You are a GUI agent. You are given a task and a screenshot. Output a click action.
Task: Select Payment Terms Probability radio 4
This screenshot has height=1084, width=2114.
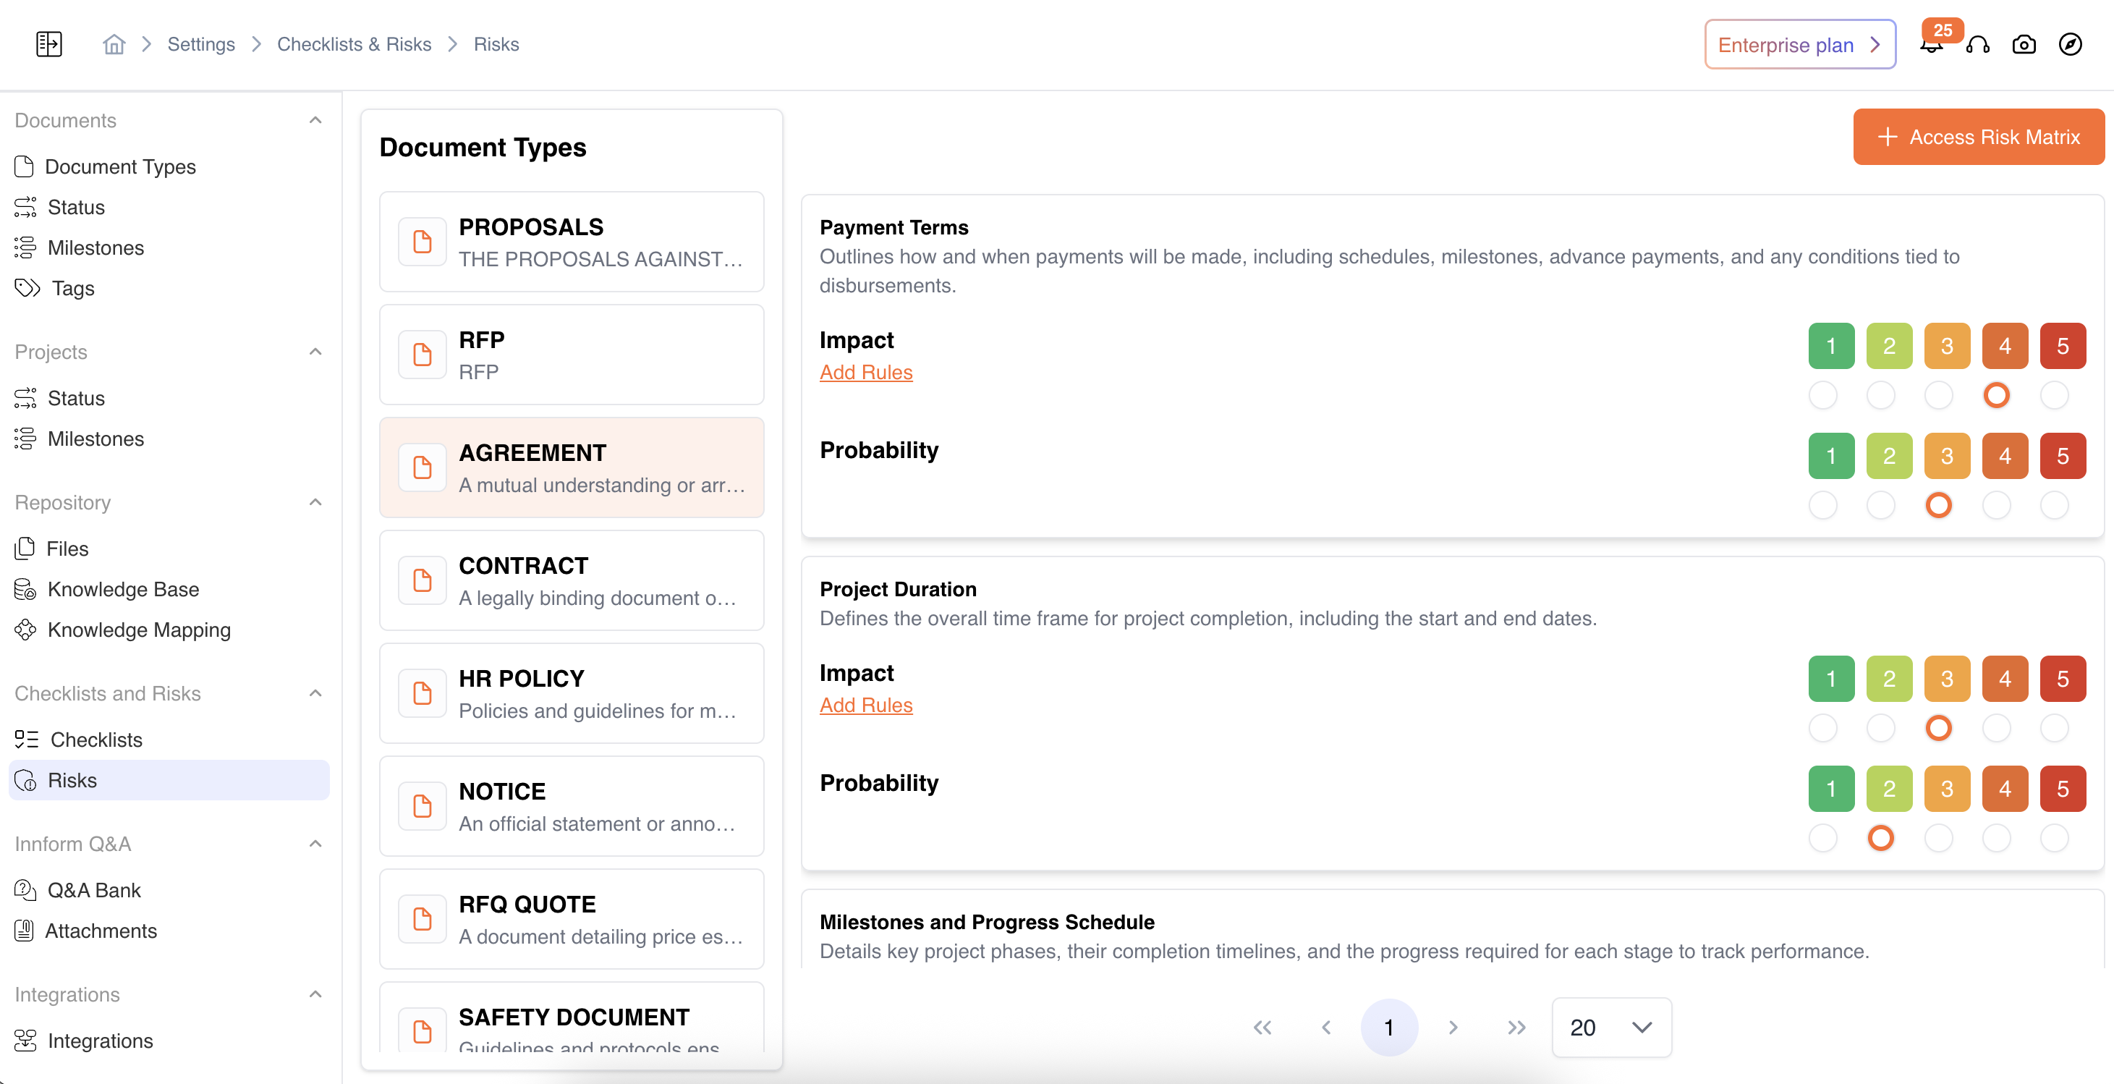click(1996, 506)
